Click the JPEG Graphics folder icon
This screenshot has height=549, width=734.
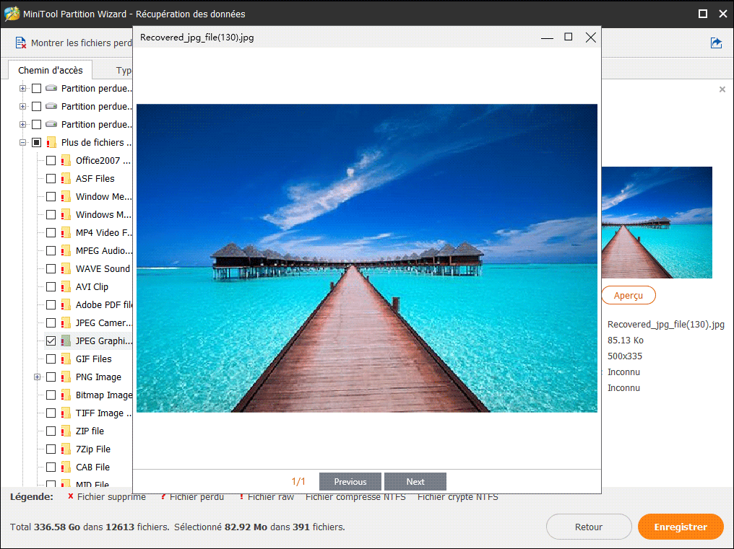66,341
